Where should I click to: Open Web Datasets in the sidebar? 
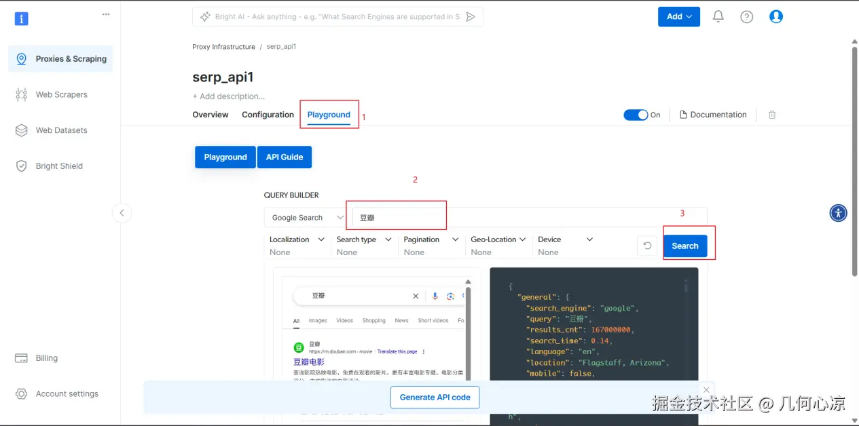tap(61, 130)
